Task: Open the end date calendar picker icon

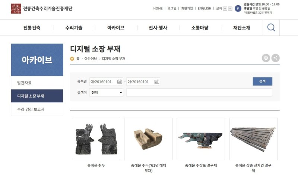Action: coord(156,82)
